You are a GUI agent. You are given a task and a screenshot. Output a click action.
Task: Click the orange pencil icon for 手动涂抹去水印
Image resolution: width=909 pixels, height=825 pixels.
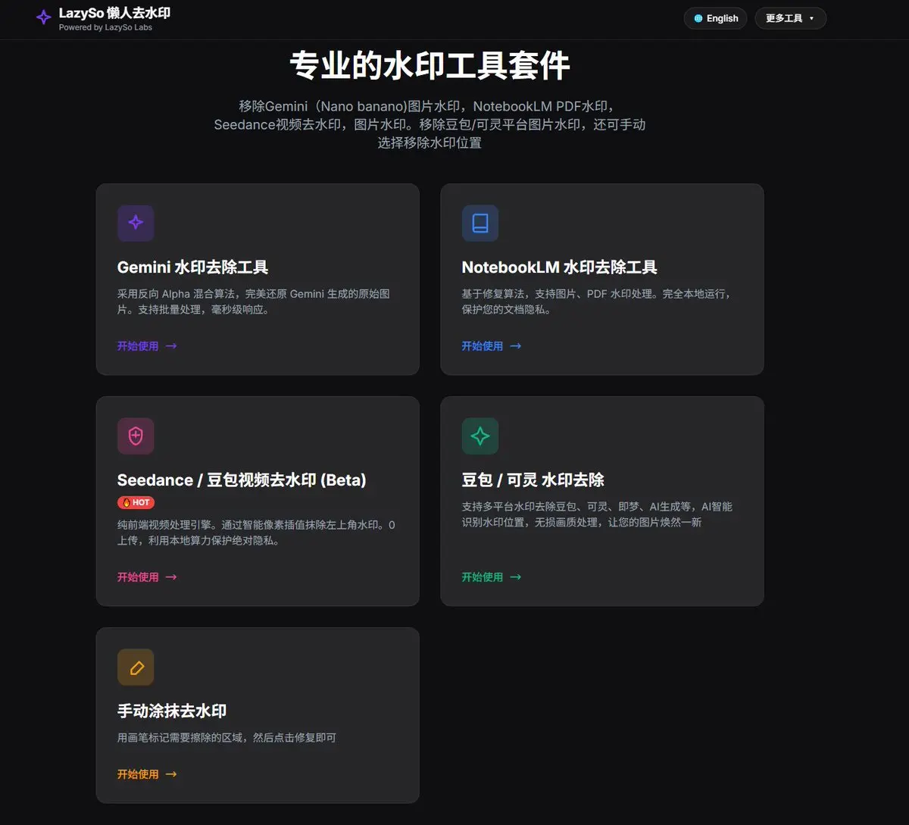[x=136, y=667]
